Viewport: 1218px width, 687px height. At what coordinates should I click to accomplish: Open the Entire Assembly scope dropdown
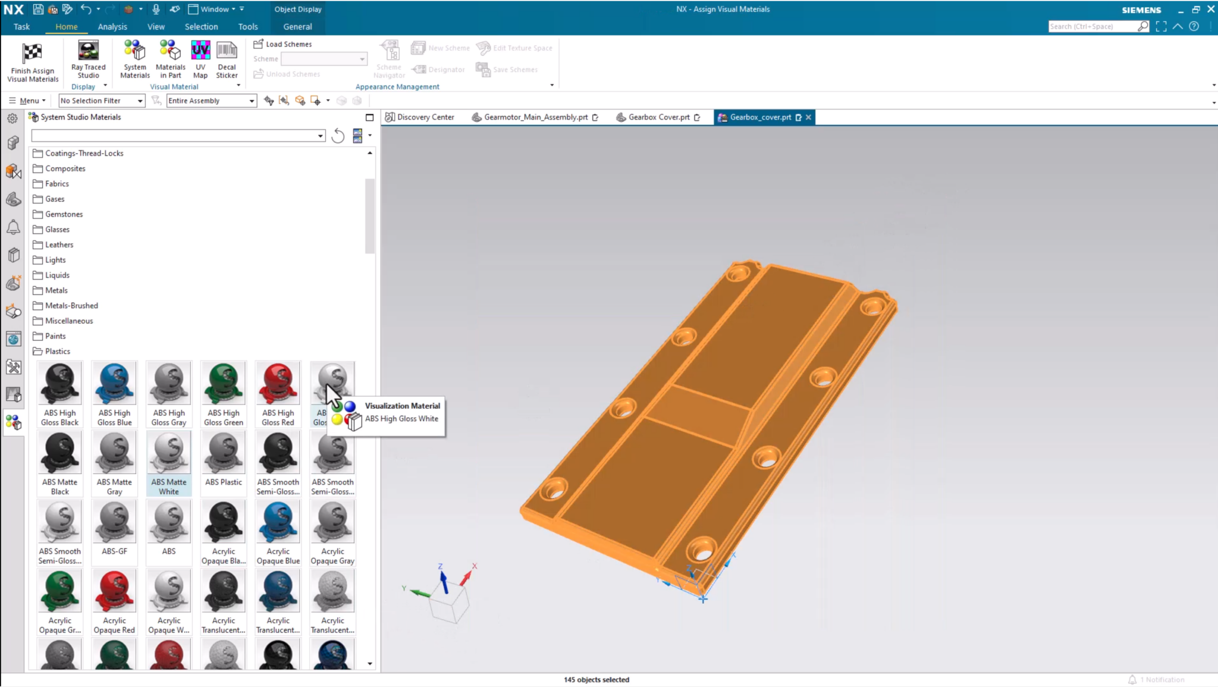[x=252, y=100]
